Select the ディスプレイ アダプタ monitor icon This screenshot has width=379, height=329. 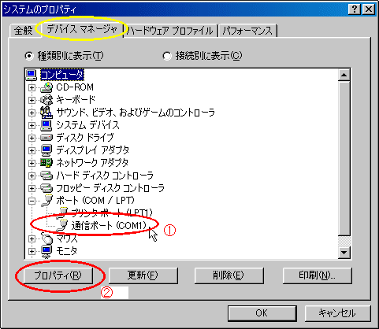click(x=46, y=150)
